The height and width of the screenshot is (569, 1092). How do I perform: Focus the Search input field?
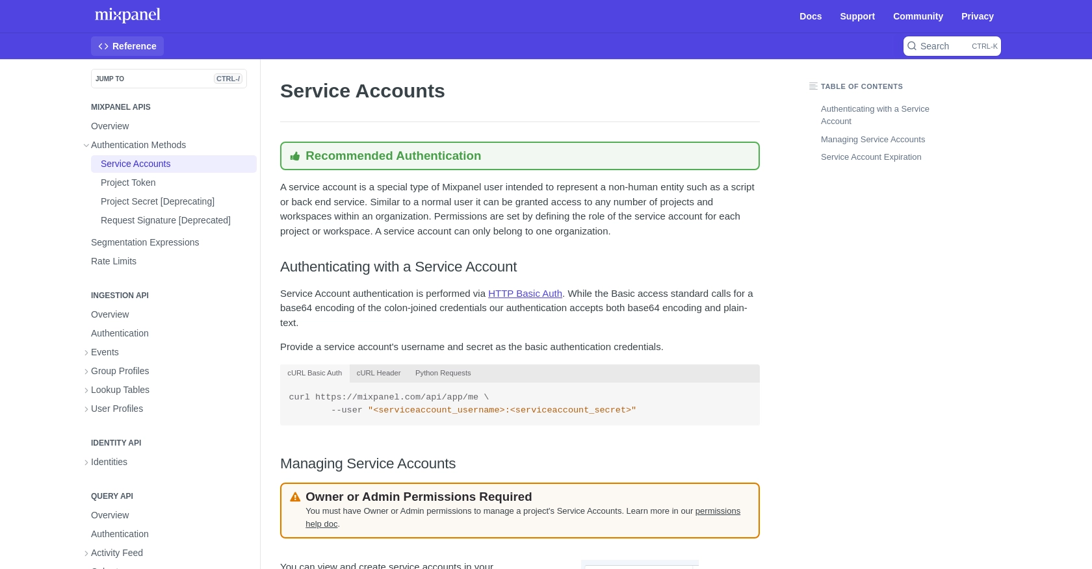coord(952,46)
